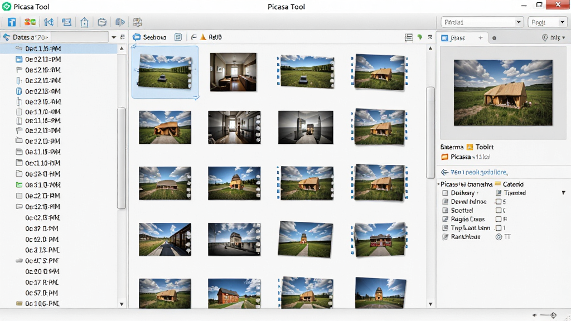Click the orange triangle icon in the thumbnail toolbar

pos(203,37)
